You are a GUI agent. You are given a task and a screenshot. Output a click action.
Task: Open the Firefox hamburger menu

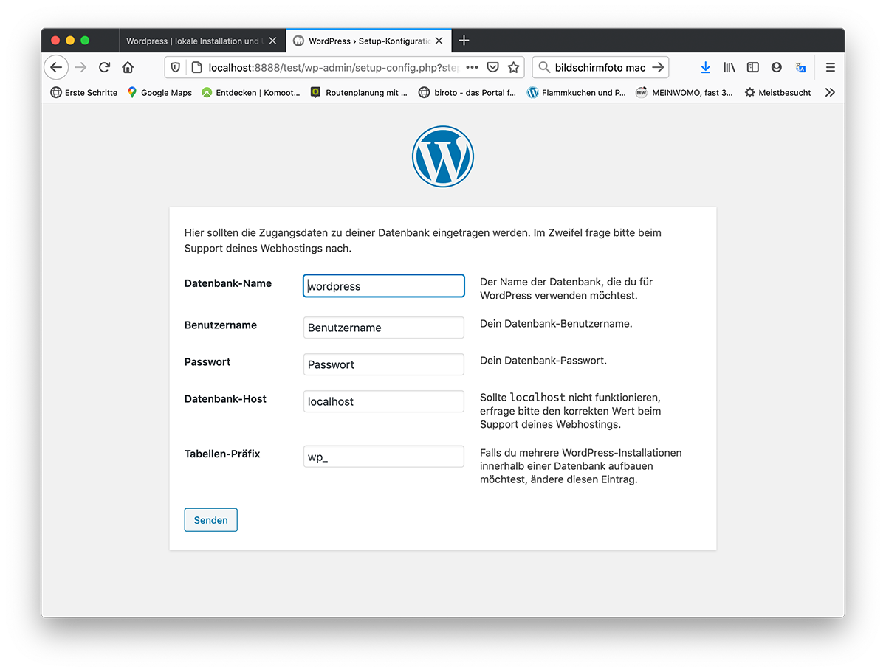[x=831, y=67]
